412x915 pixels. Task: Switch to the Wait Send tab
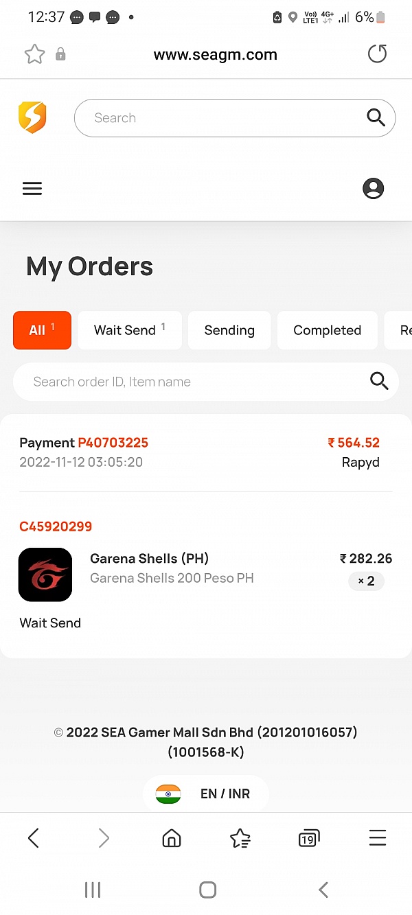(130, 330)
